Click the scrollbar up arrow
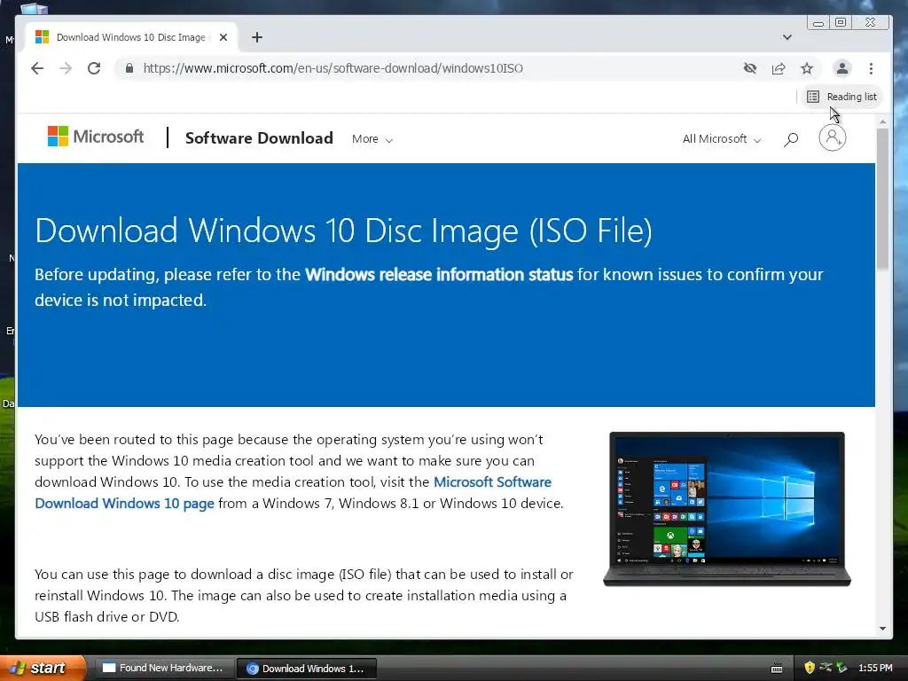Image resolution: width=908 pixels, height=681 pixels. point(882,121)
